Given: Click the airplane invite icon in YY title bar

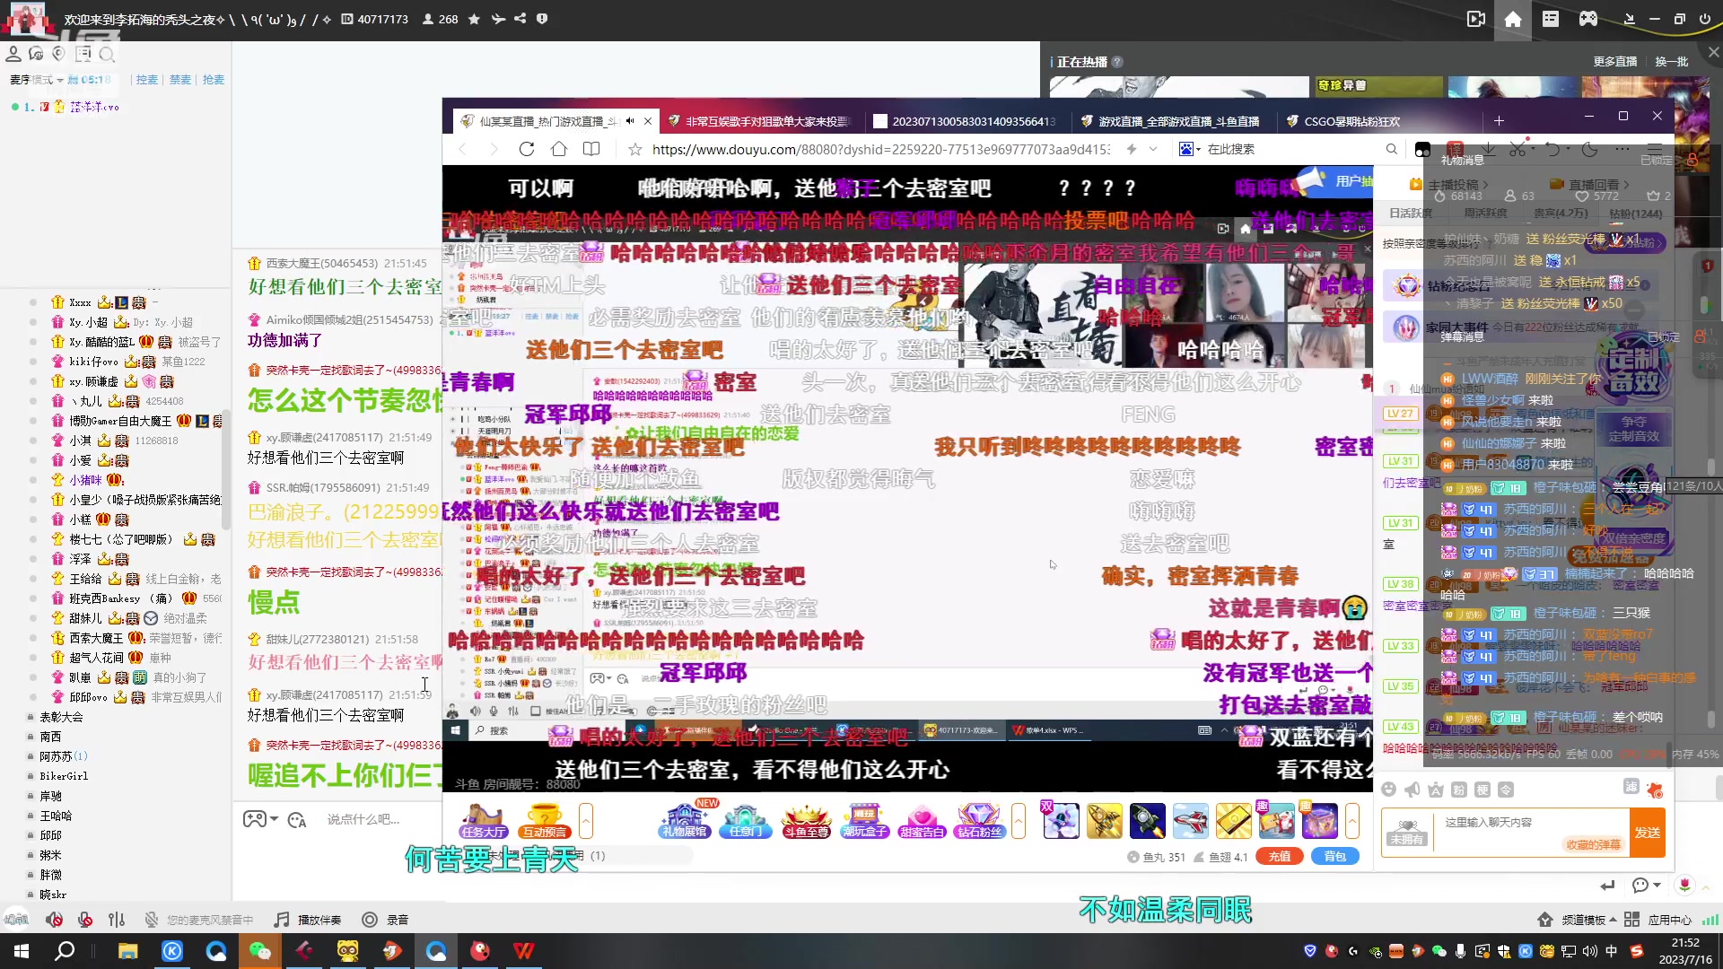Looking at the screenshot, I should tap(498, 19).
